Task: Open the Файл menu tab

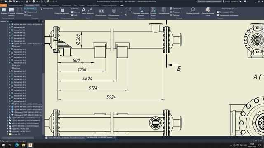Action: (3, 5)
